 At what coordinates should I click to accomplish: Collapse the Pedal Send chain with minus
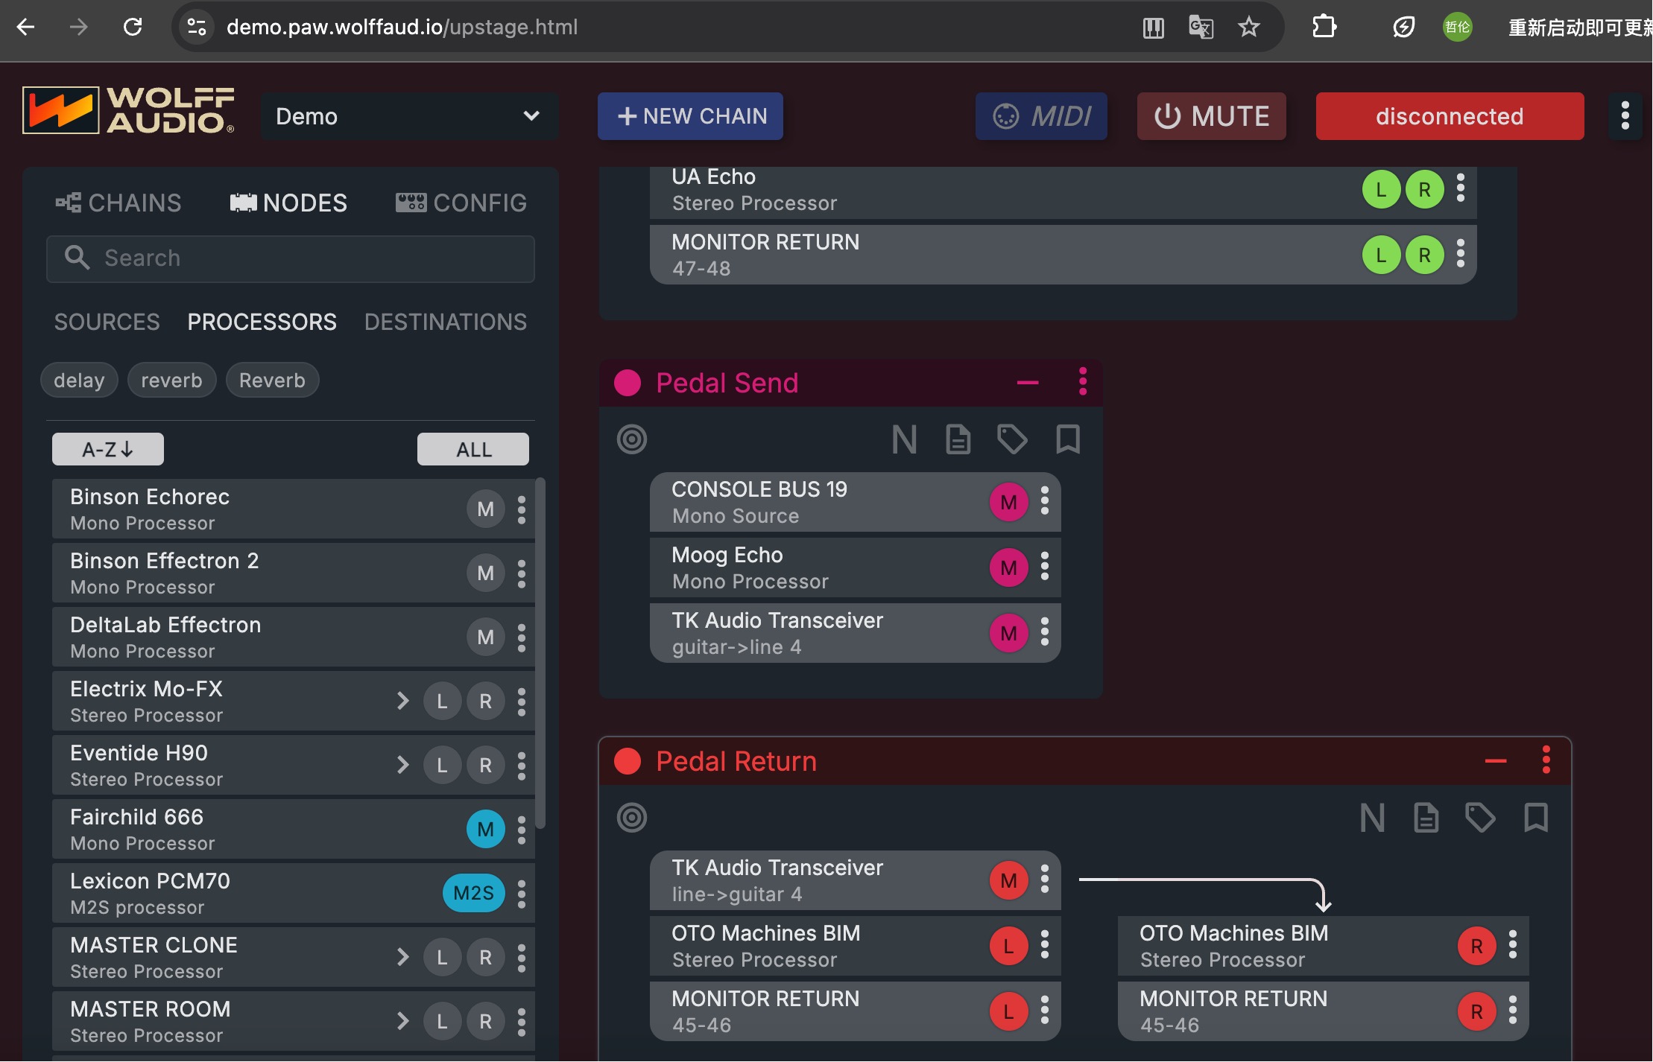tap(1027, 383)
